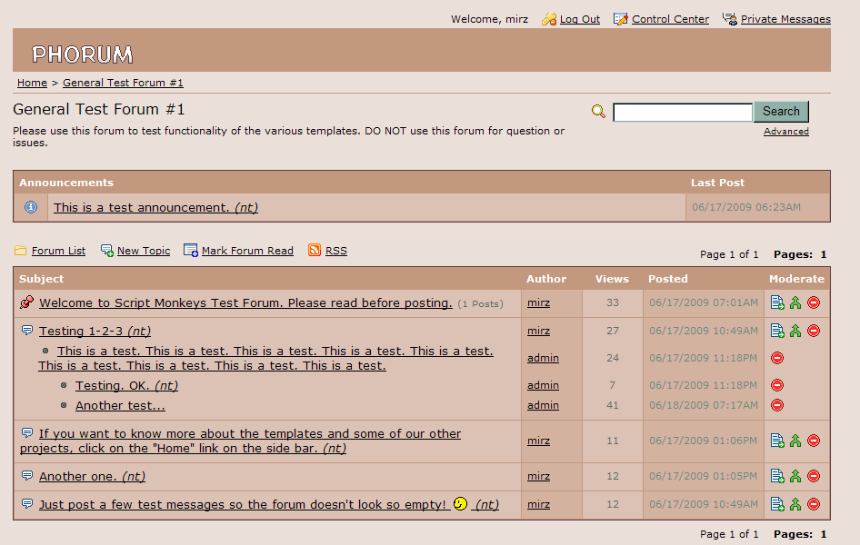Click the green merge icon for Testing 1-2-3
860x545 pixels.
795,331
